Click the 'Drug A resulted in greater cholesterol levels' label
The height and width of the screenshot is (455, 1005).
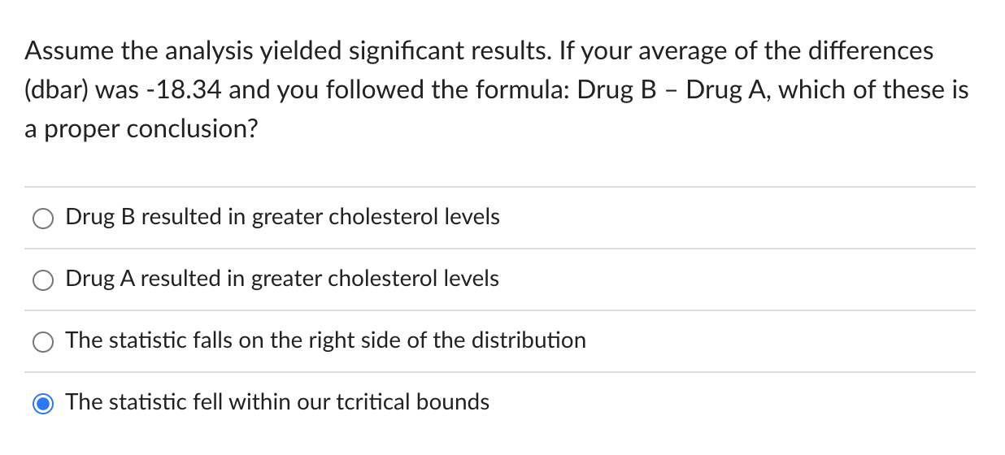(282, 279)
